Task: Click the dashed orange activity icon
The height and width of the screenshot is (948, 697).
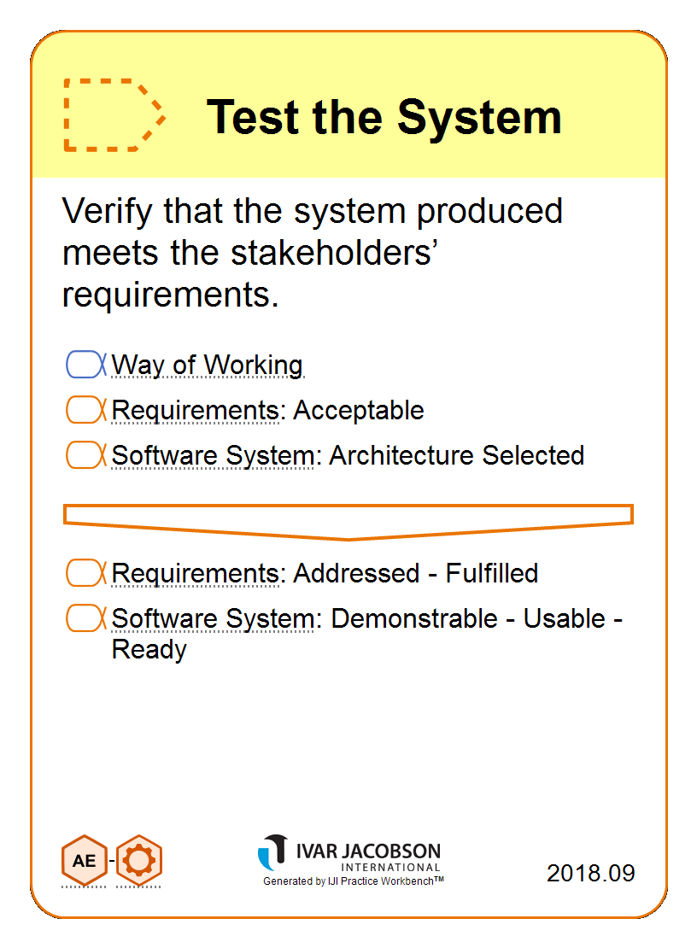Action: click(114, 115)
